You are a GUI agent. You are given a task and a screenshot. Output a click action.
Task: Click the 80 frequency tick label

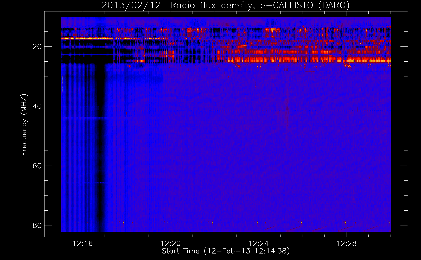pyautogui.click(x=37, y=225)
